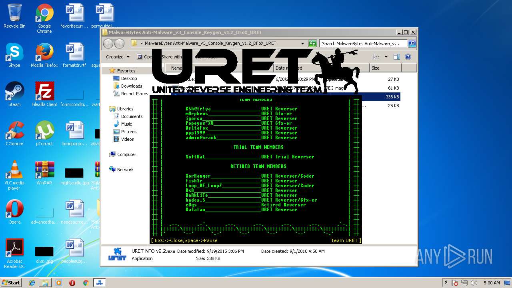This screenshot has height=288, width=512.
Task: Sort files by Size column
Action: point(385,68)
